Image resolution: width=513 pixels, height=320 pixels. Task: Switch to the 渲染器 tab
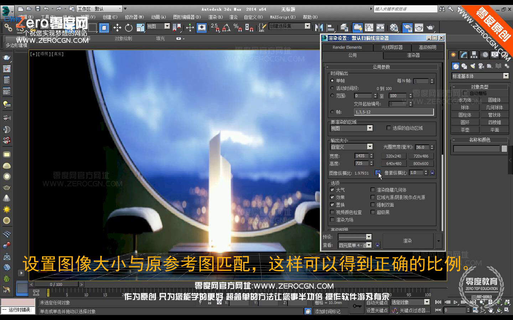(x=413, y=55)
